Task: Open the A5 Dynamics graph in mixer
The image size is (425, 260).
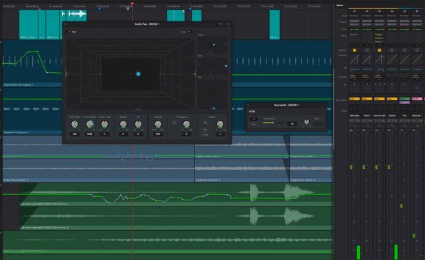Action: 404,60
